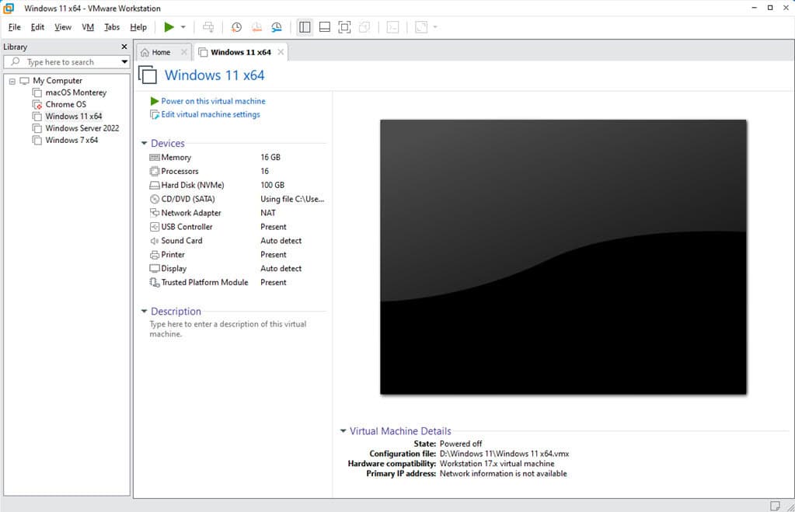Collapse the Description section
Viewport: 795px width, 512px height.
[144, 312]
